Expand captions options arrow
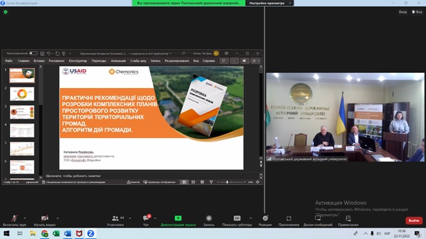Screen dimensions: 426x239 pyautogui.click(x=250, y=218)
